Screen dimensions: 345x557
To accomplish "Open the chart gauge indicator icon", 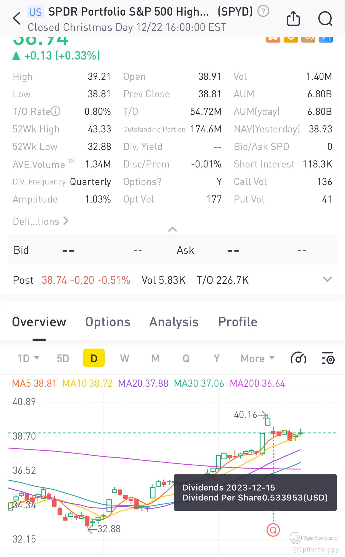I will click(x=298, y=358).
